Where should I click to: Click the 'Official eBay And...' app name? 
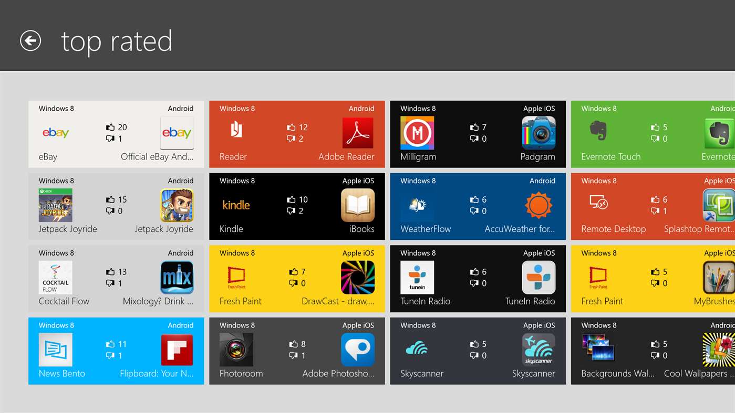click(x=157, y=156)
